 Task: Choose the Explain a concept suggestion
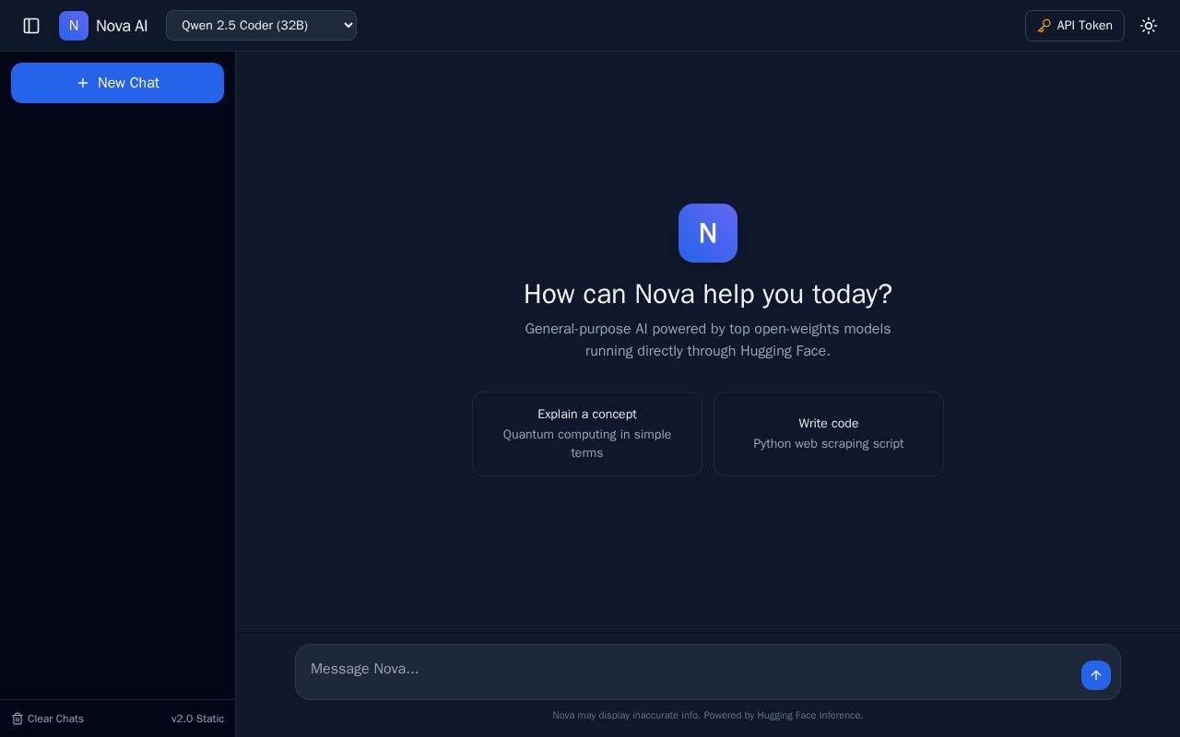pyautogui.click(x=587, y=434)
